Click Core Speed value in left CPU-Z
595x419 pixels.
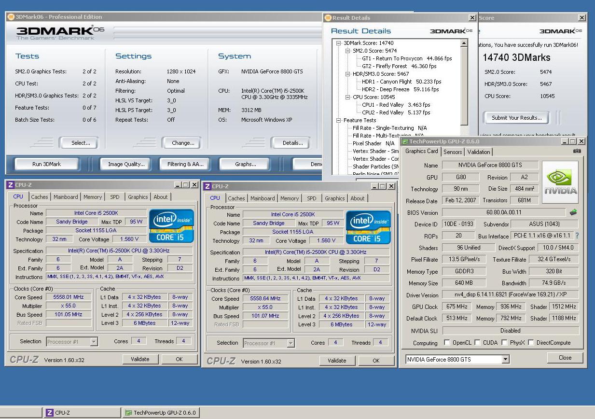click(68, 297)
